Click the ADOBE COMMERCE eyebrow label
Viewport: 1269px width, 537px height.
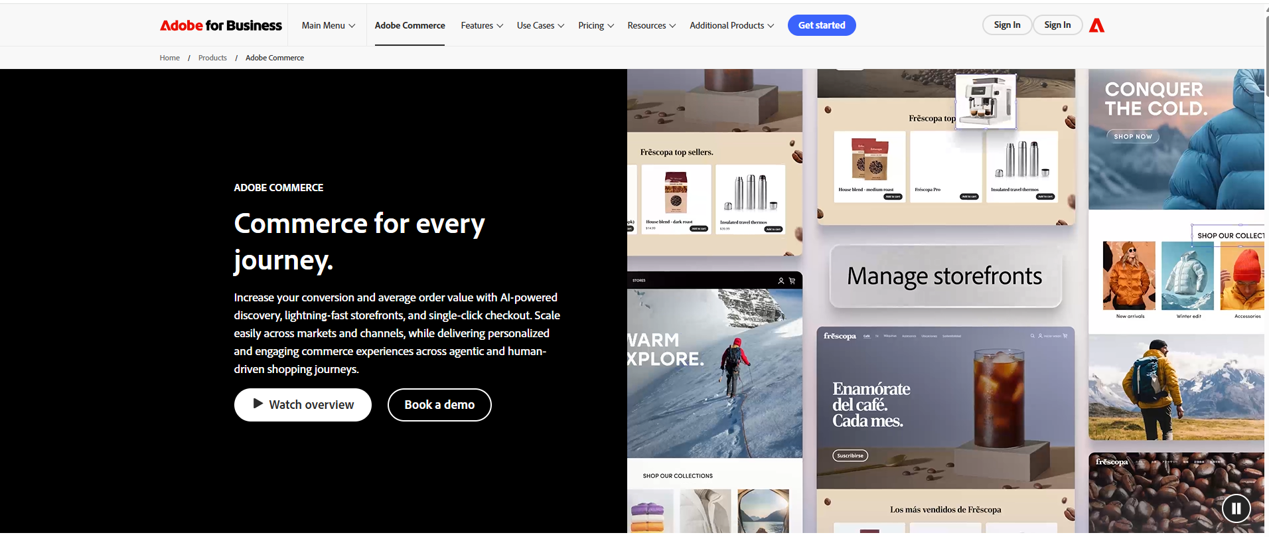click(x=279, y=188)
